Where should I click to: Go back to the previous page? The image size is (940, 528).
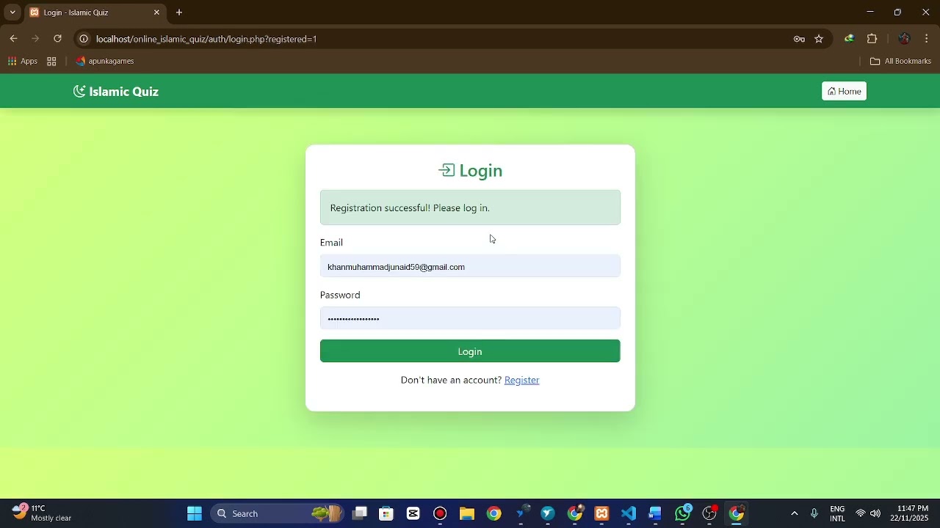click(x=14, y=39)
